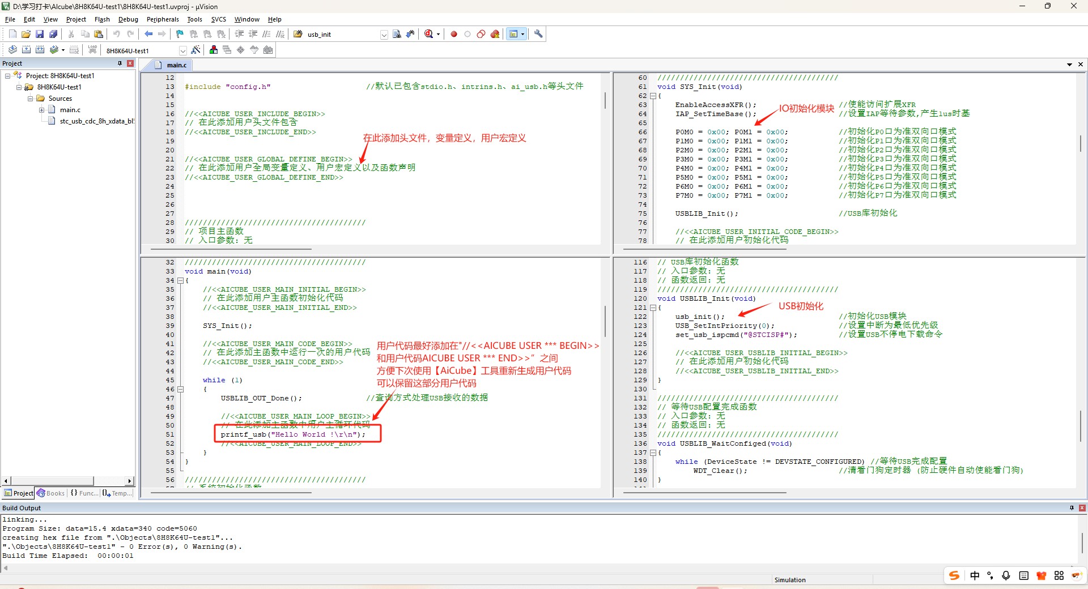1088x589 pixels.
Task: Open Options for Target with the magic wand
Action: 195,50
